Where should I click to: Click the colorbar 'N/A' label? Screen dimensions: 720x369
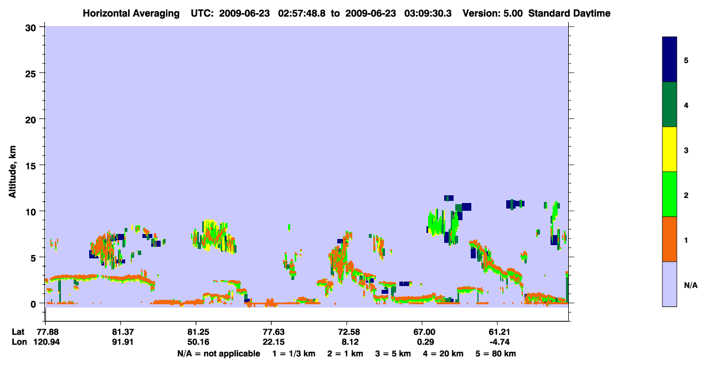[x=691, y=285]
